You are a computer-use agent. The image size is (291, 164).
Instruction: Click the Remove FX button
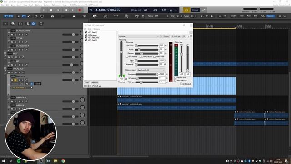point(95,83)
